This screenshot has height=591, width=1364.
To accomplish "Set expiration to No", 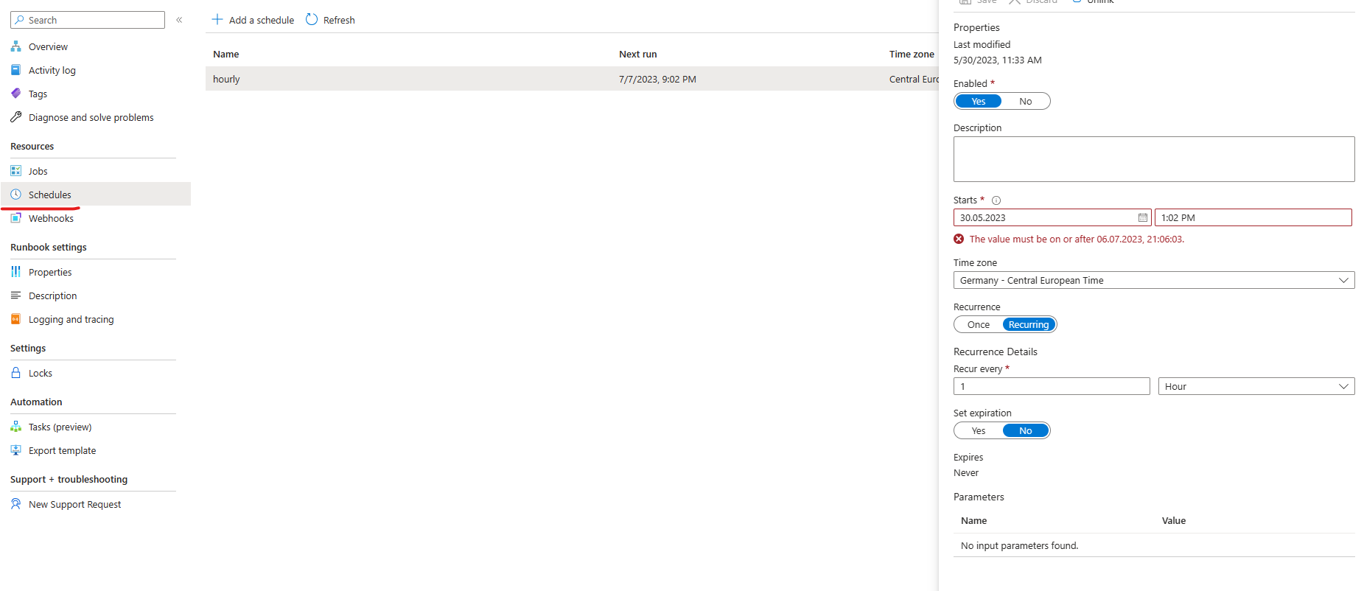I will click(1026, 430).
